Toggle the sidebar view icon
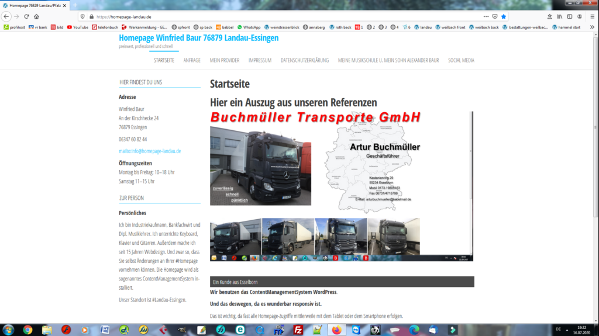The image size is (599, 336). pos(570,16)
